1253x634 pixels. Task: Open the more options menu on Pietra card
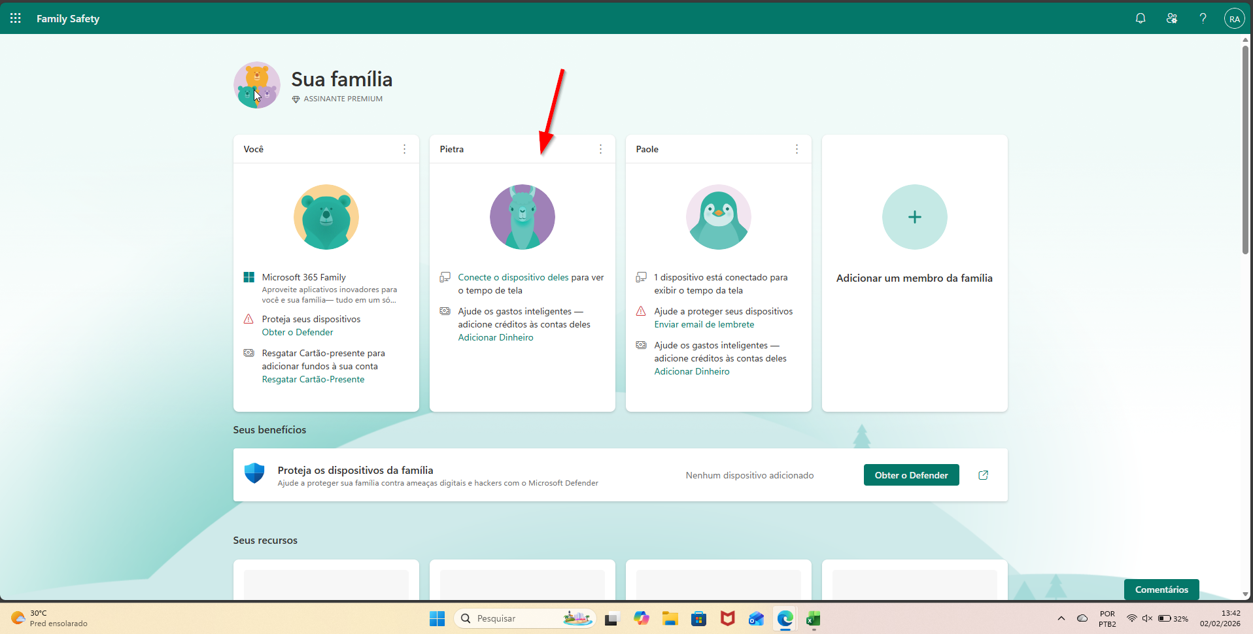(601, 149)
